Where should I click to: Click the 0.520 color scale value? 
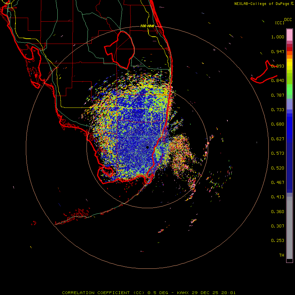point(278,168)
